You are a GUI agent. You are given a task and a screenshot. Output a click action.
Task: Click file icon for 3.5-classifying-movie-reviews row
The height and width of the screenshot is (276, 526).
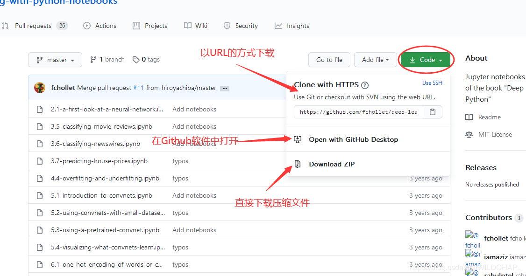pos(40,127)
